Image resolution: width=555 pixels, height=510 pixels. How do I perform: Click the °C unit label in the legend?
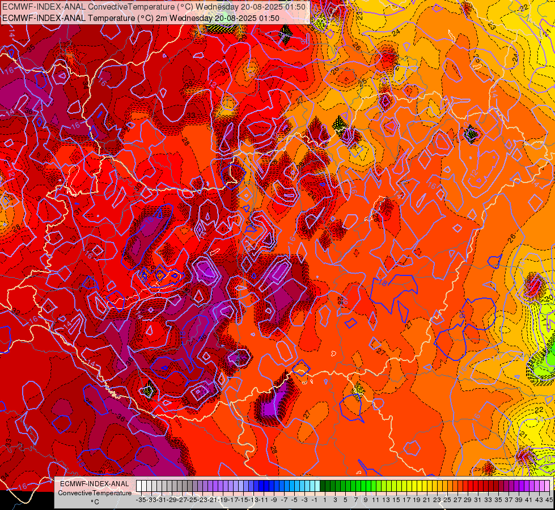click(95, 502)
